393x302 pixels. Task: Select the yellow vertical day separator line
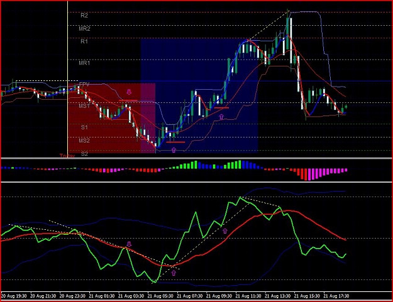click(x=68, y=79)
